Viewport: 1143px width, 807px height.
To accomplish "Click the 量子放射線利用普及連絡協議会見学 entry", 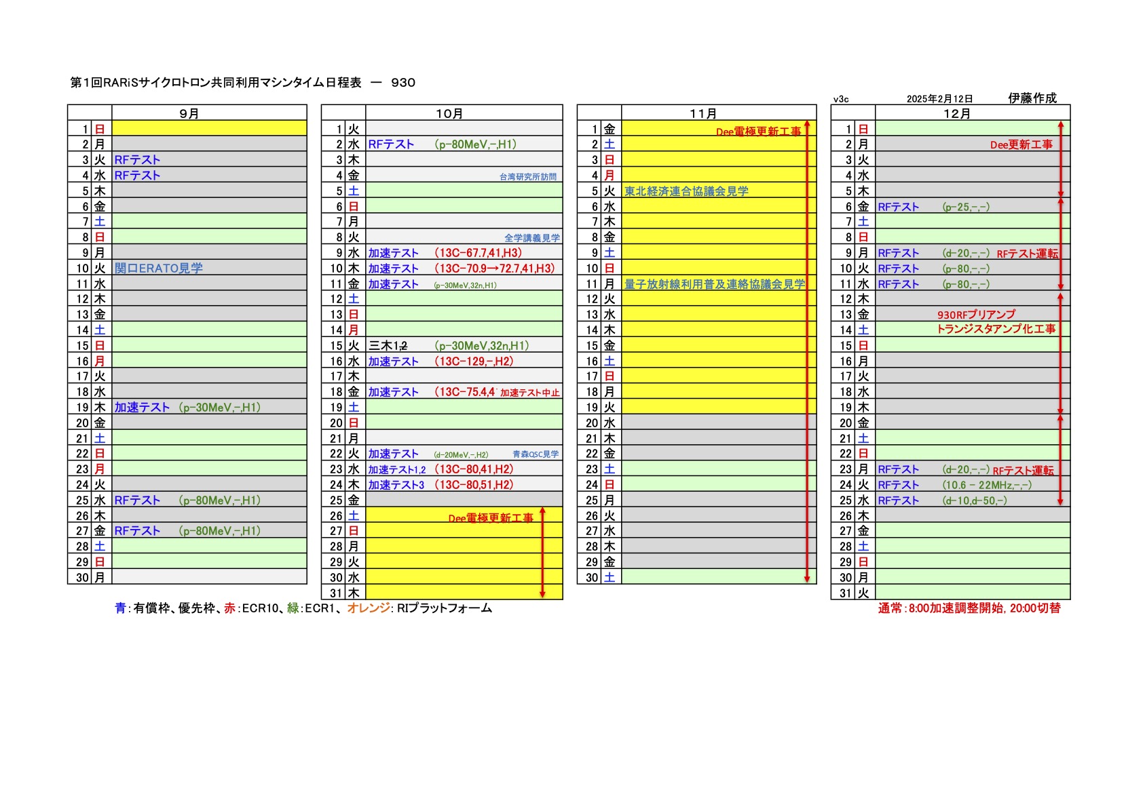I will point(715,284).
